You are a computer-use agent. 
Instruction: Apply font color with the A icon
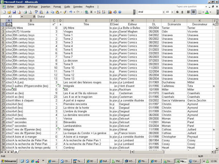coord(207,12)
